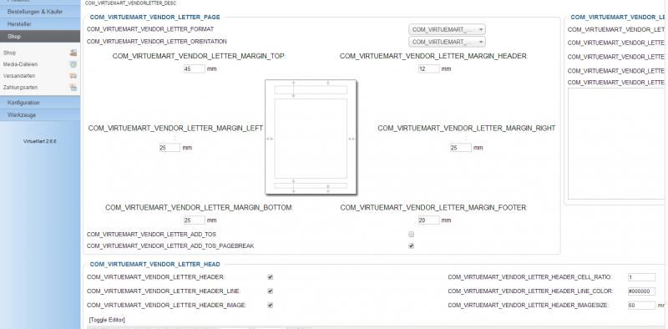Screen dimensions: 668x329
Task: Click the HEADER_LINE_COLOR value field
Action: (641, 291)
